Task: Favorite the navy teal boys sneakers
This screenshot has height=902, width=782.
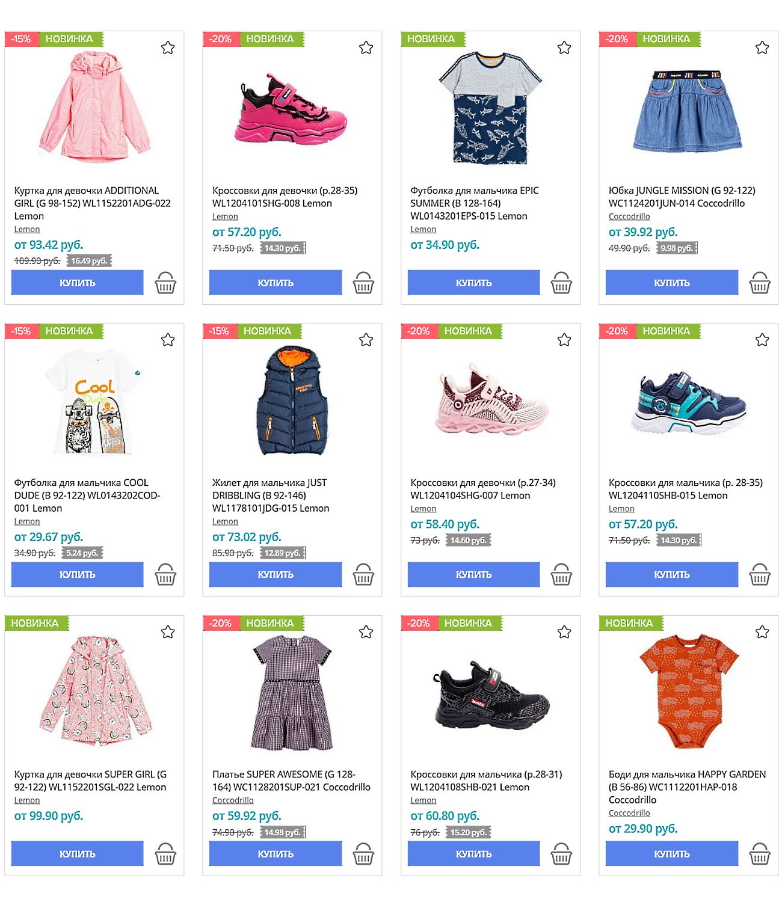Action: point(762,340)
